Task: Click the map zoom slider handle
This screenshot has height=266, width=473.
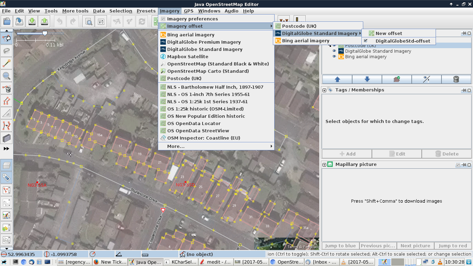Action: [x=45, y=33]
